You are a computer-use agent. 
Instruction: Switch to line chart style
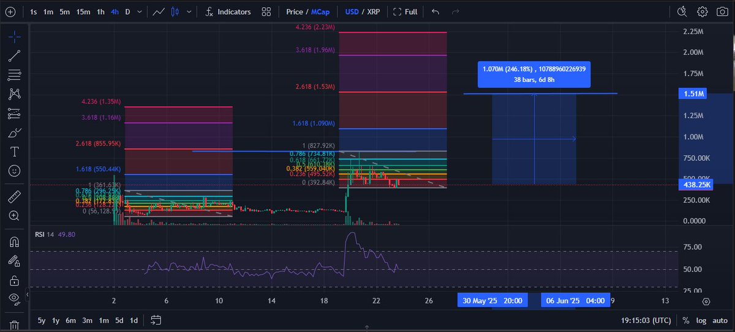pos(159,12)
